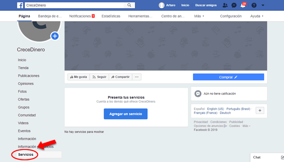Expand the Más footer dropdown
Image resolution: width=284 pixels, height=162 pixels.
[246, 126]
